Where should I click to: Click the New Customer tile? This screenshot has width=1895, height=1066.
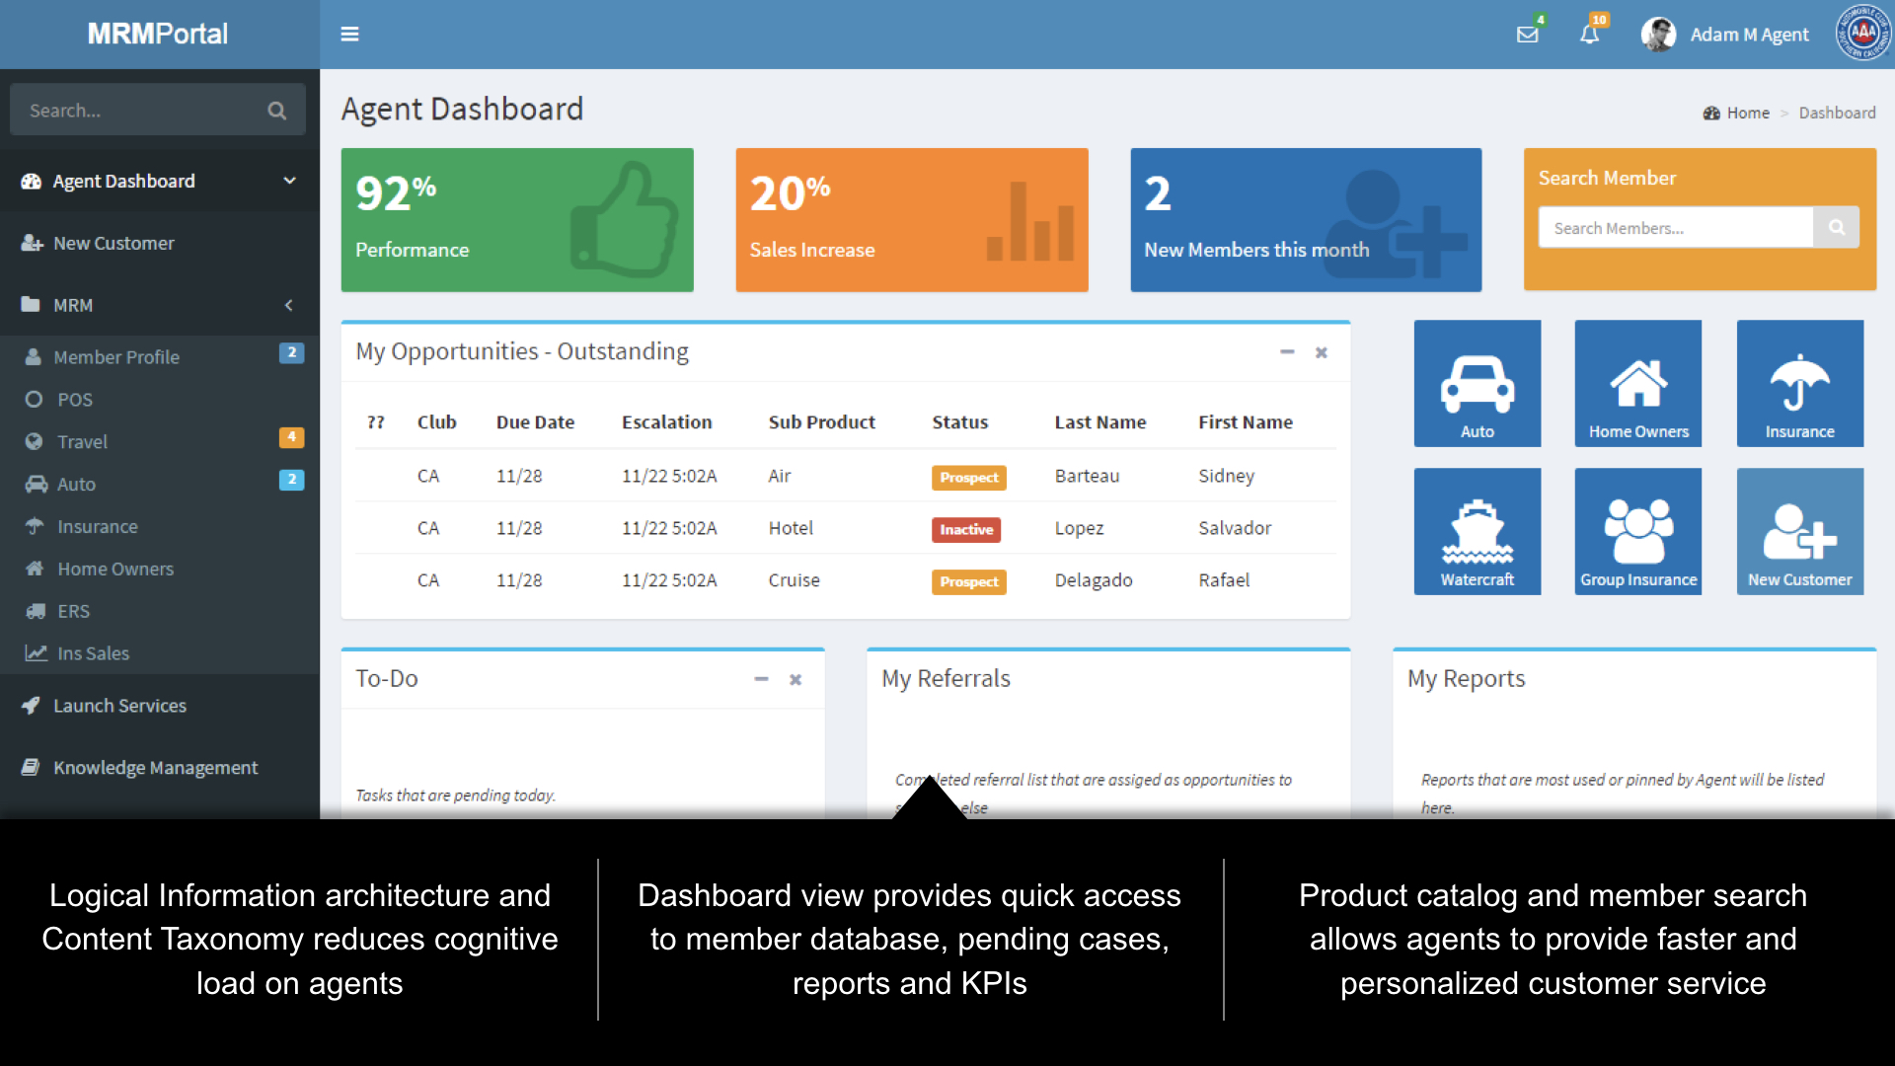coord(1799,531)
